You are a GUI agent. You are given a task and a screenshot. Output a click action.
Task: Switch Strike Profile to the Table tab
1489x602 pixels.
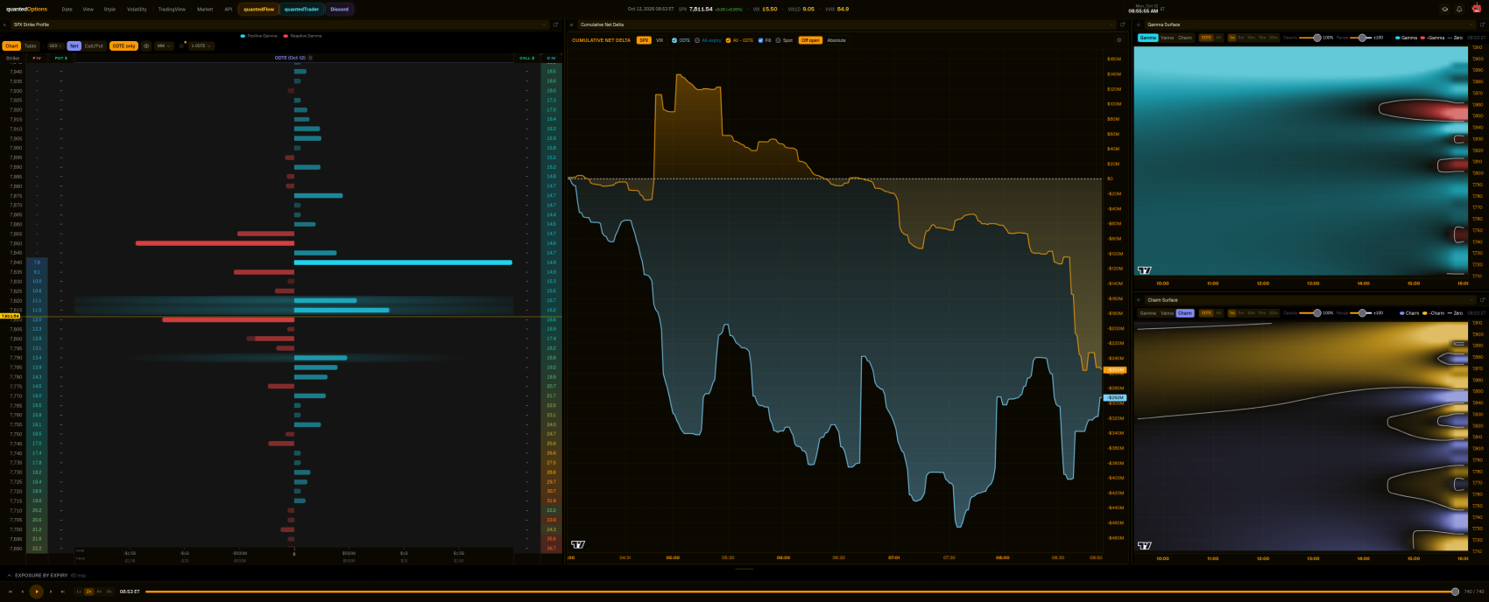point(30,45)
